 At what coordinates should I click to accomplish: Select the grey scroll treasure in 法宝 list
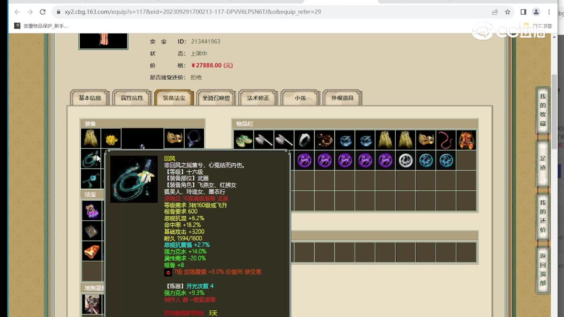[92, 231]
